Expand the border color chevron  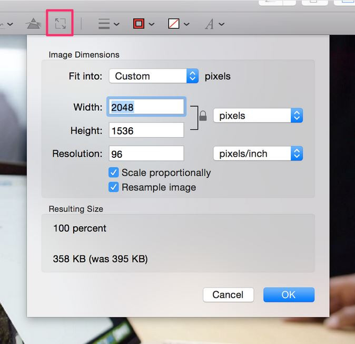click(x=152, y=24)
